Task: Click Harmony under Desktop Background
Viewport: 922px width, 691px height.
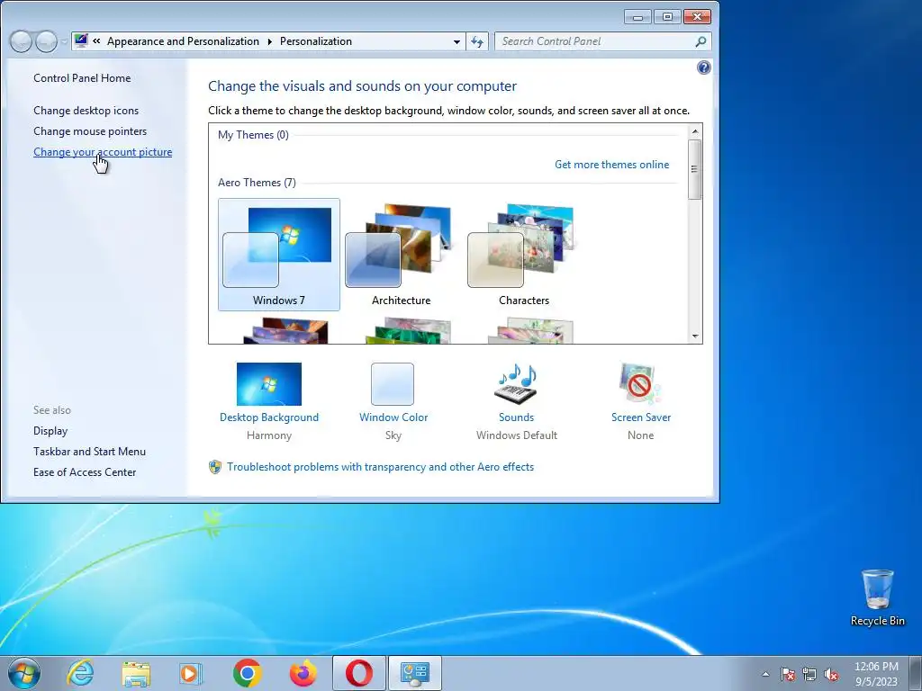Action: 268,435
